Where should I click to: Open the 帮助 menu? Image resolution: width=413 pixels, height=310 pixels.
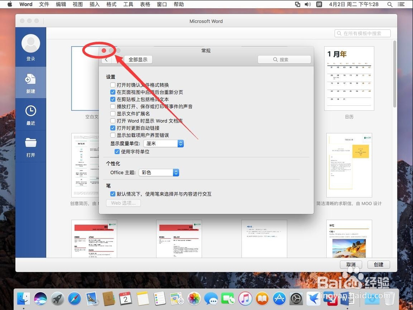tap(178, 4)
